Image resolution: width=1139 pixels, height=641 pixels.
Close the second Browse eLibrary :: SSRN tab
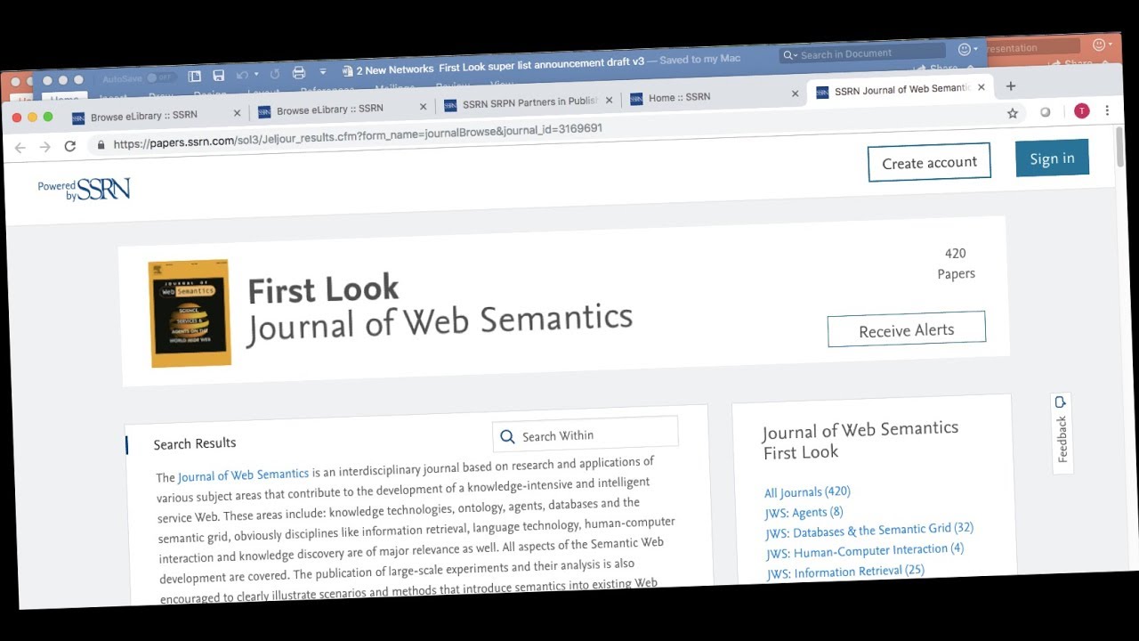pyautogui.click(x=424, y=107)
